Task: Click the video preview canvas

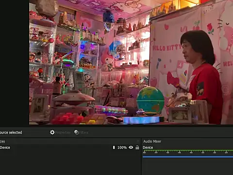Action: (x=131, y=62)
